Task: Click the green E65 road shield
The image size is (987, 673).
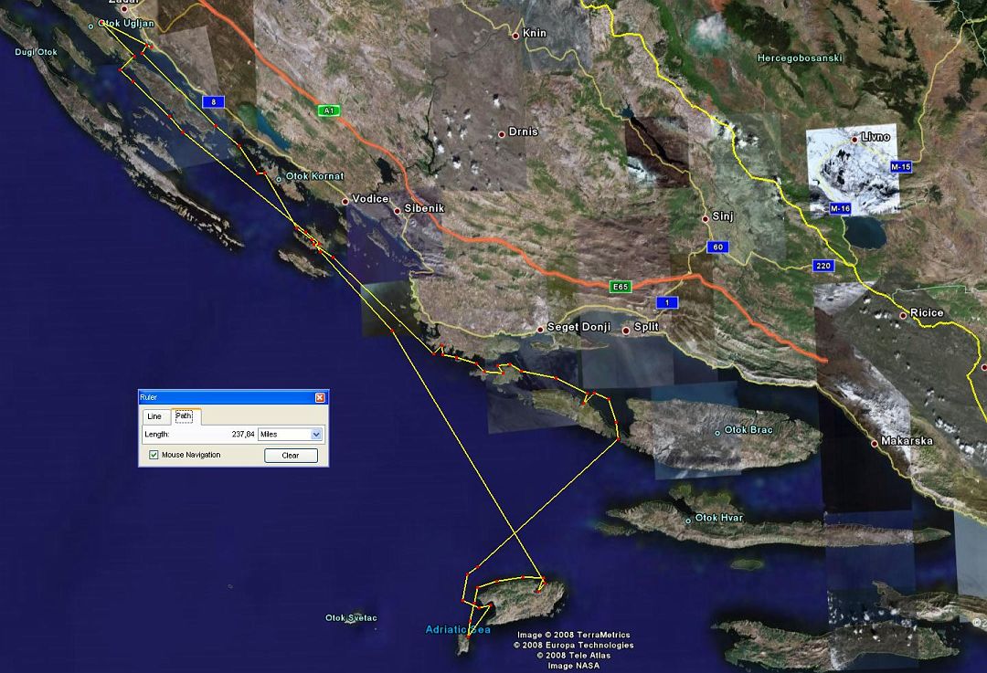Action: [621, 287]
